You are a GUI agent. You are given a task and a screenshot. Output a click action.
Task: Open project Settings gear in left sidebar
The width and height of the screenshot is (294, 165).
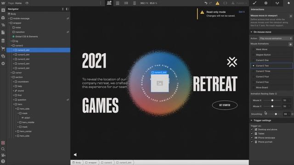pos(3,63)
